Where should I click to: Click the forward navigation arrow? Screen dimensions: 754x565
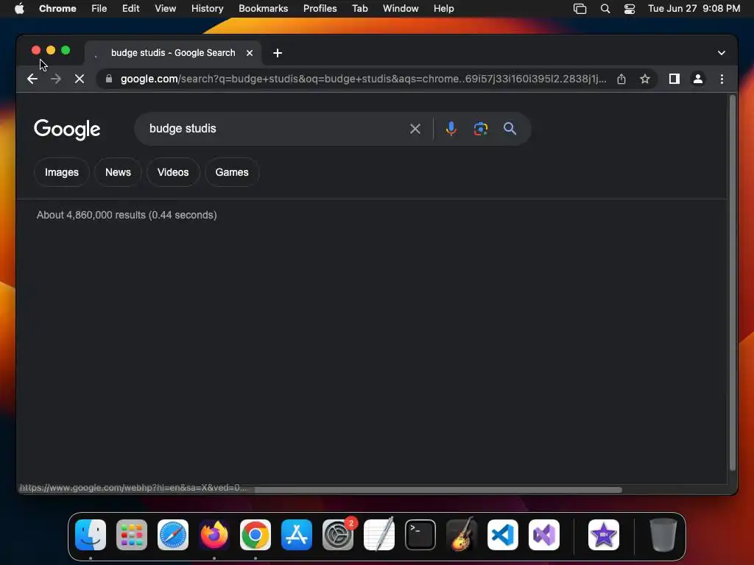pos(56,79)
